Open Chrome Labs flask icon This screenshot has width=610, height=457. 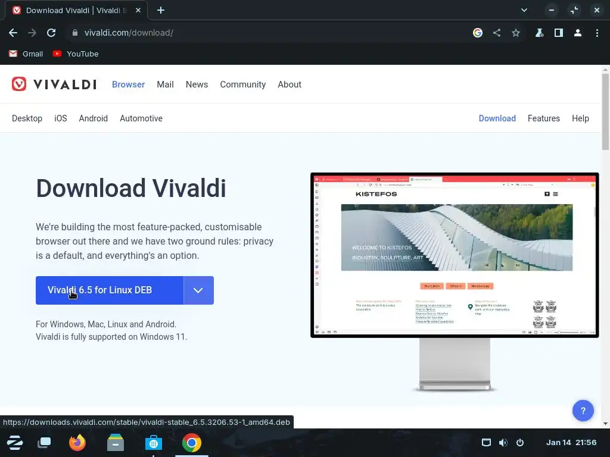pos(539,33)
